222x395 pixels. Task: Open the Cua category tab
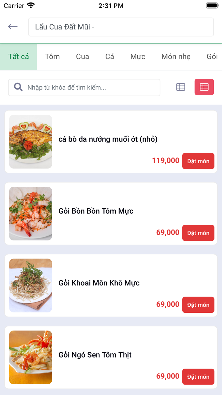point(82,57)
